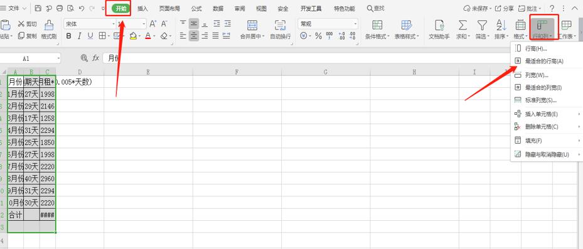Switch to the 插入 ribbon tab
Viewport: 583px width, 249px height.
point(142,9)
